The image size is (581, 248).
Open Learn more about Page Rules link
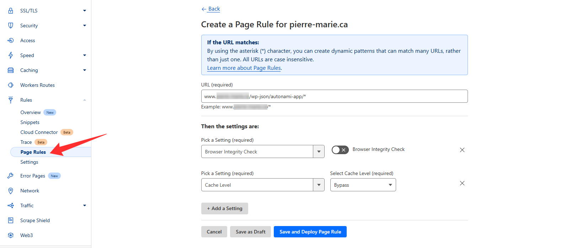(x=244, y=68)
